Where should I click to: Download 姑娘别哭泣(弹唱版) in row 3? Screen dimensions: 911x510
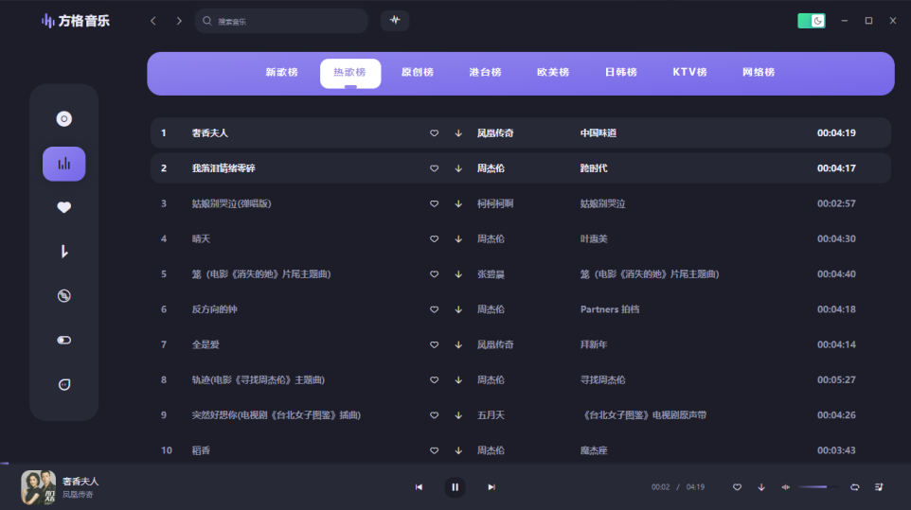click(x=458, y=203)
